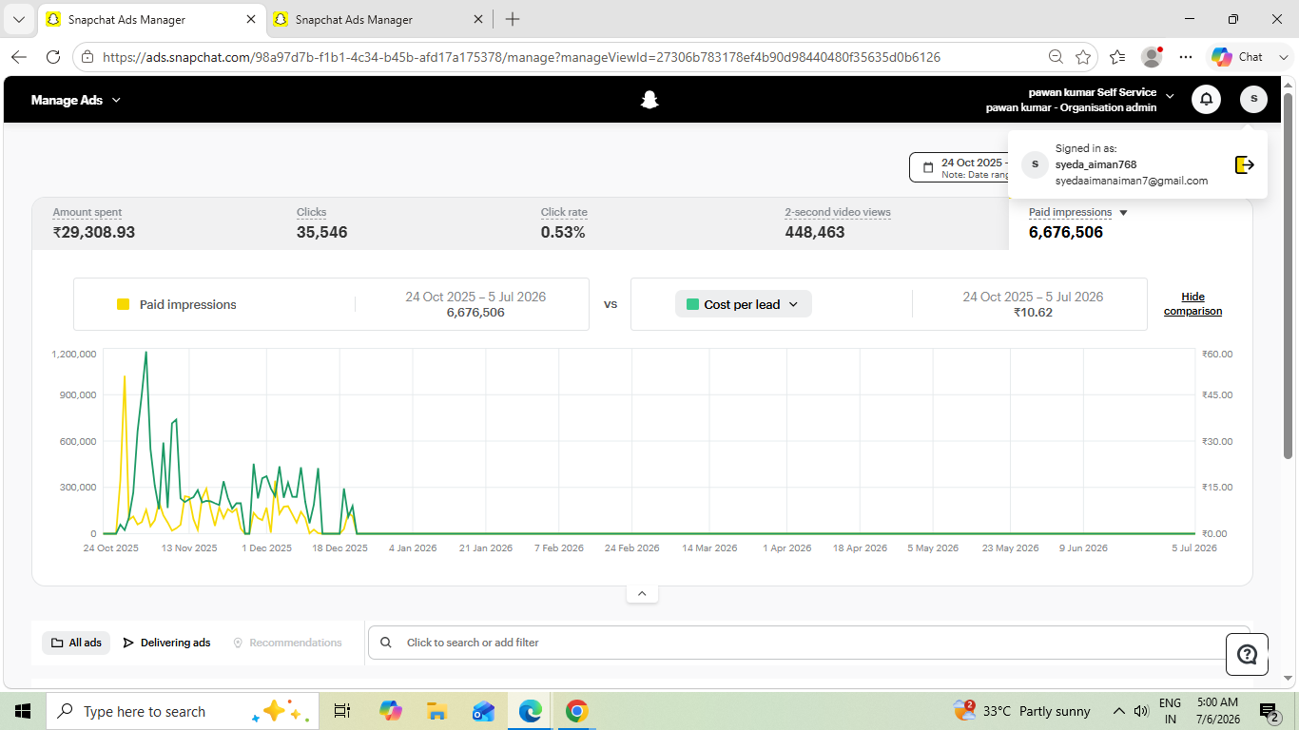Select 2-second video views metric card
1299x730 pixels.
886,223
